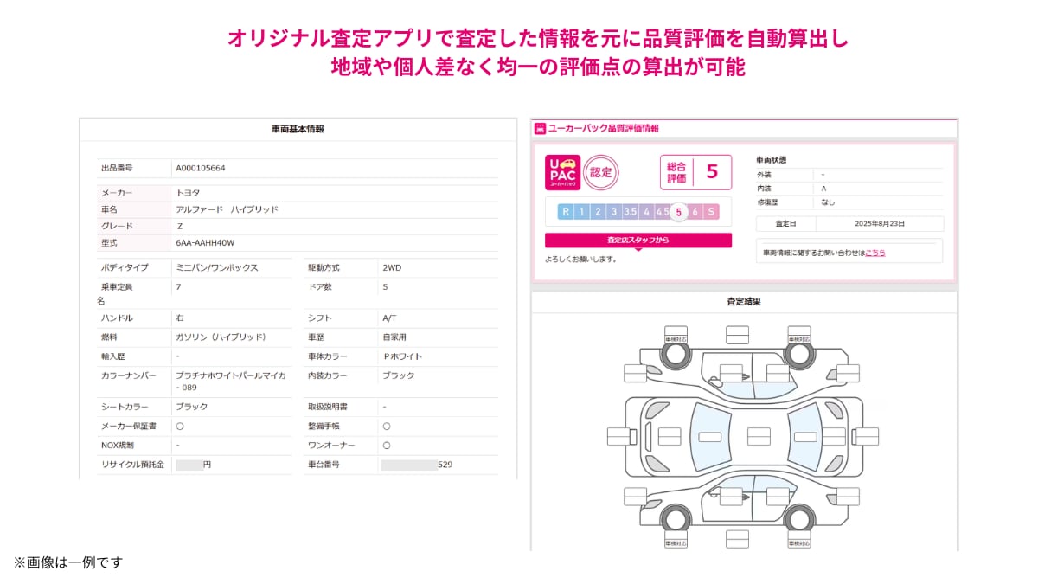Click the vehicle history value 自家用
Screen dimensions: 1038x584
pyautogui.click(x=394, y=337)
